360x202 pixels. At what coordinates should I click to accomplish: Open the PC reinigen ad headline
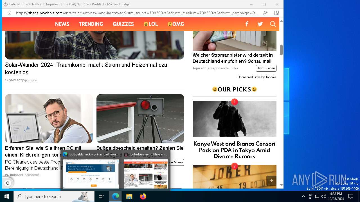tap(43, 151)
